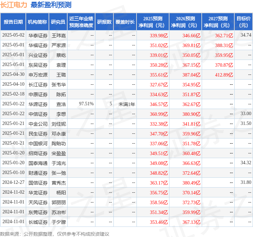This screenshot has width=253, height=237.
Task: Click researcher 王玮嘉
Action: pyautogui.click(x=59, y=36)
